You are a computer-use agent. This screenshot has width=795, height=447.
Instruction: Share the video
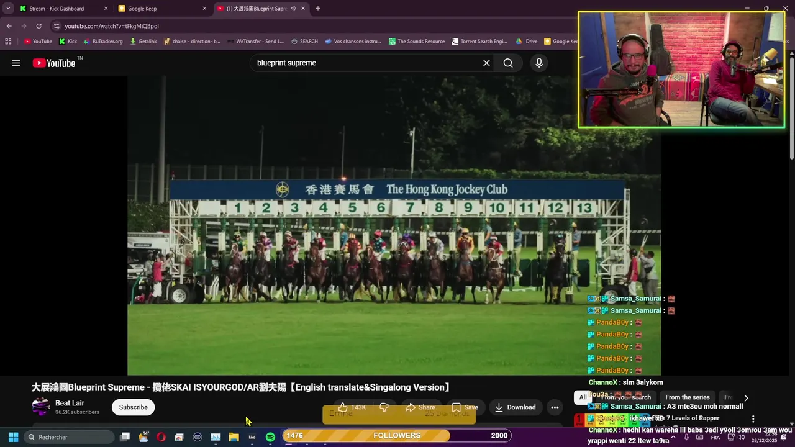420,407
